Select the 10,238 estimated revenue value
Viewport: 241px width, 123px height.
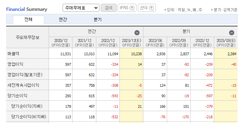[x=136, y=54]
